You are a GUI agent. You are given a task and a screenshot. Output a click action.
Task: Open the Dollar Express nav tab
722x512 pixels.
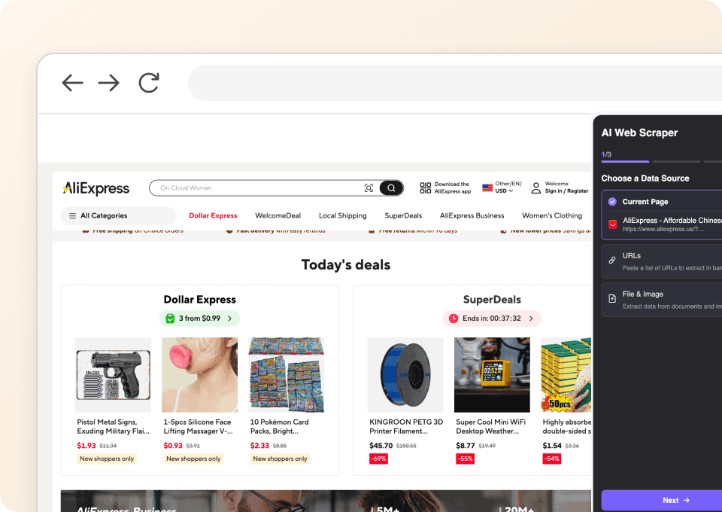(213, 215)
